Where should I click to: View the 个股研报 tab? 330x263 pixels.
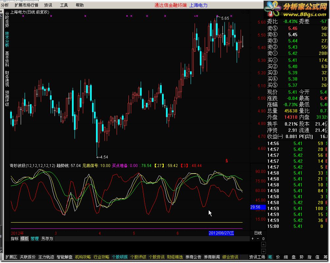point(120,257)
